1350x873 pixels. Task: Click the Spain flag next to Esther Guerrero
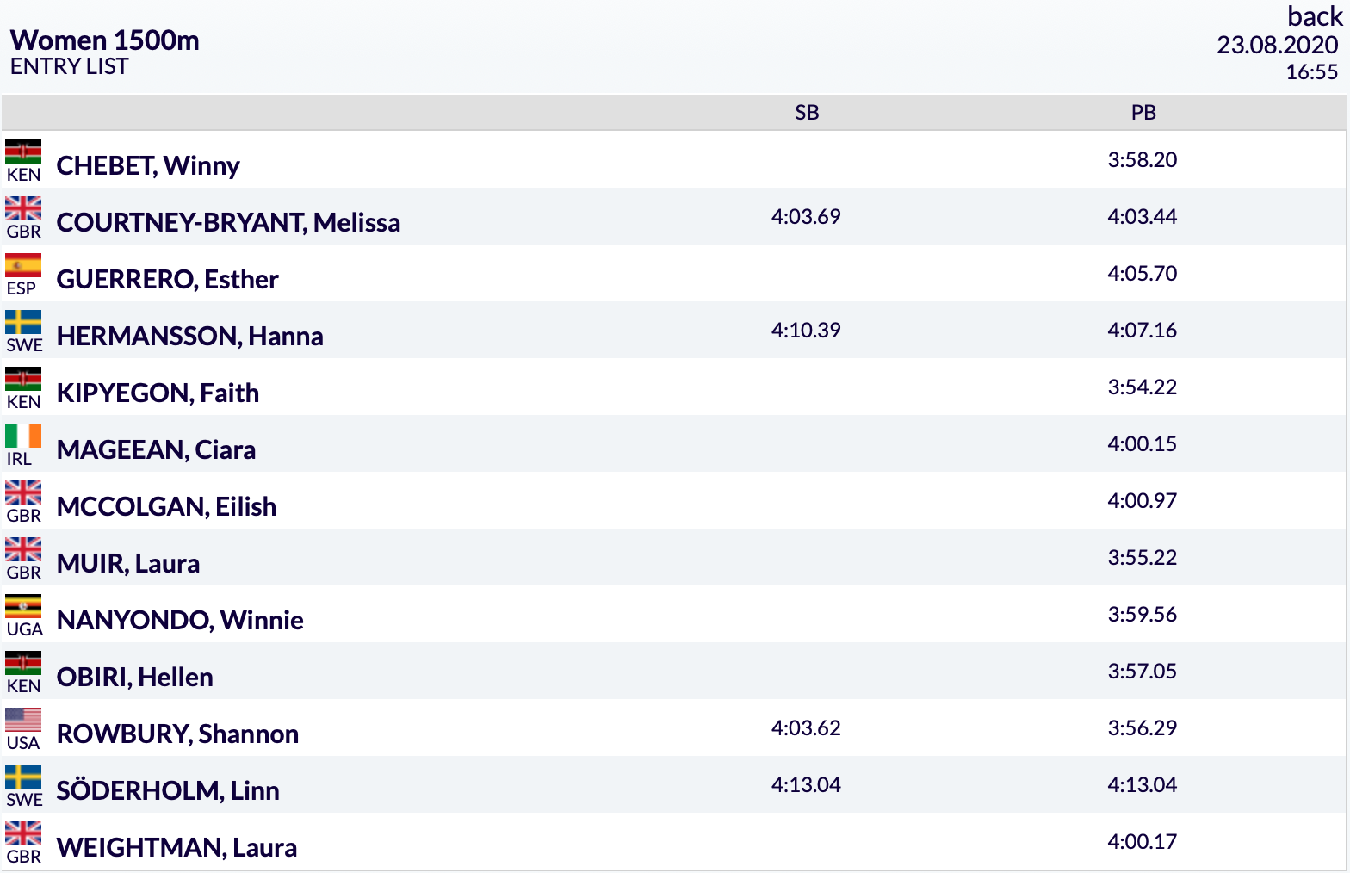tap(23, 265)
